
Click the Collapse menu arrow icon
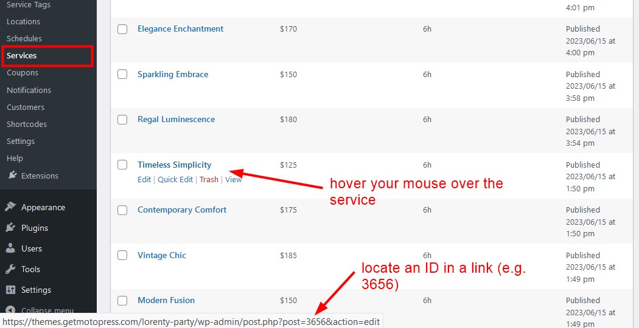point(10,310)
